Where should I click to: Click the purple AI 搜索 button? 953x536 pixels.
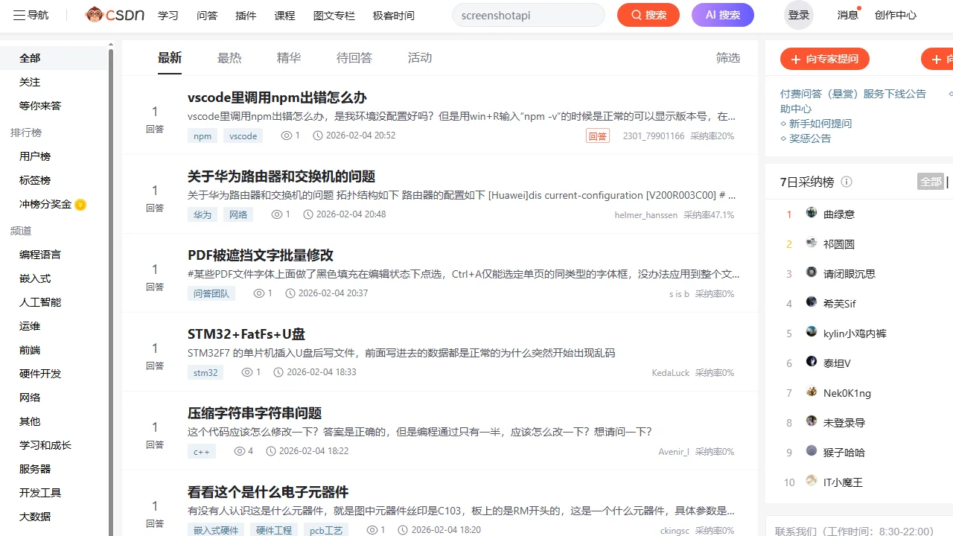pyautogui.click(x=722, y=15)
